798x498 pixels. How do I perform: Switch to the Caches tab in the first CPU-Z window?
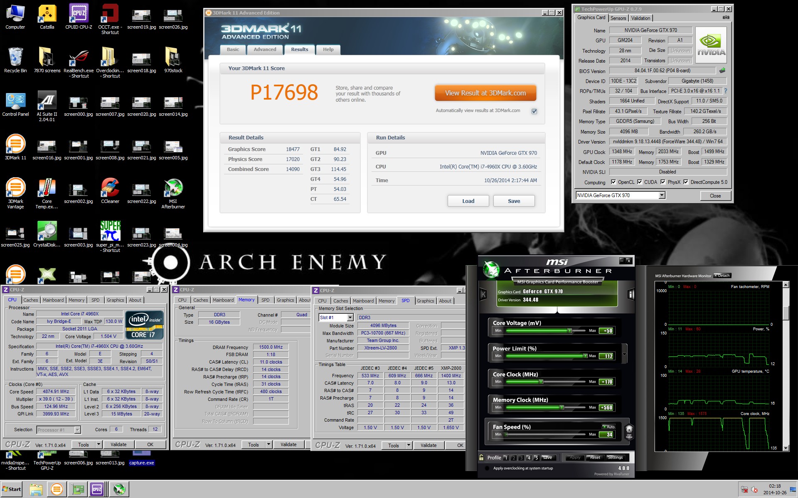30,300
